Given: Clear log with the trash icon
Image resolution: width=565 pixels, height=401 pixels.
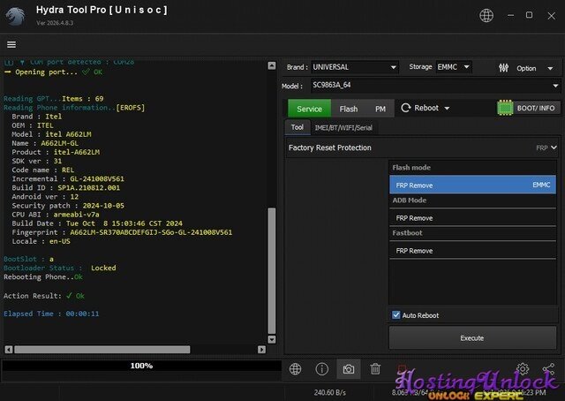Looking at the screenshot, I should [375, 369].
